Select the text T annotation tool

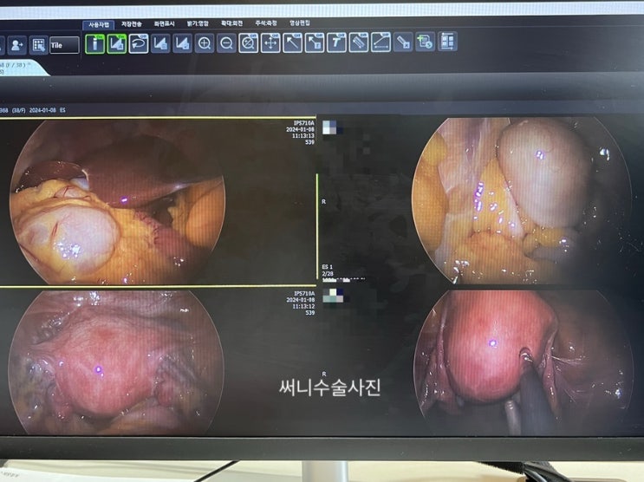click(x=336, y=42)
